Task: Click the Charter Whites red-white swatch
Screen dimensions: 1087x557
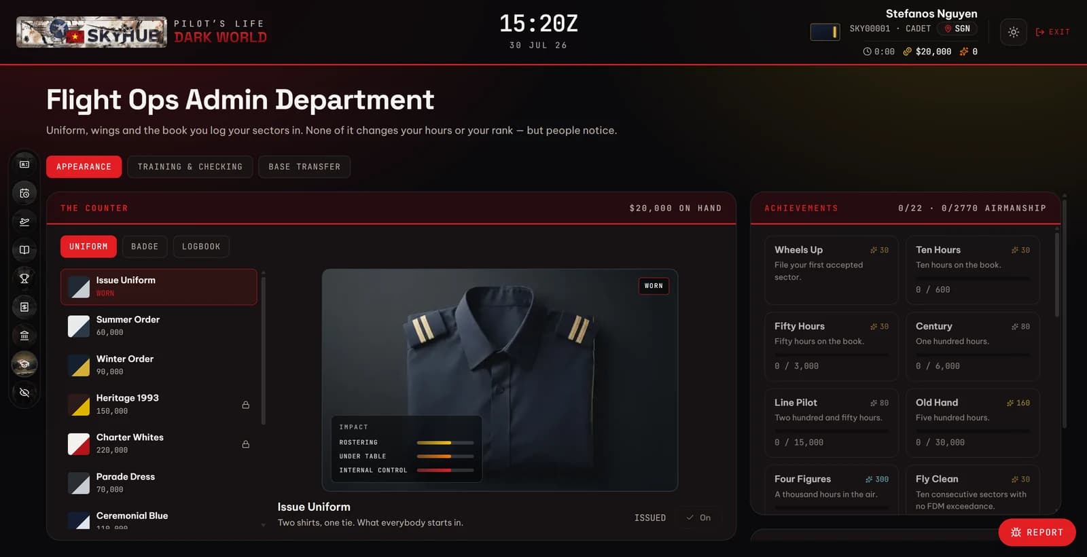Action: (79, 444)
